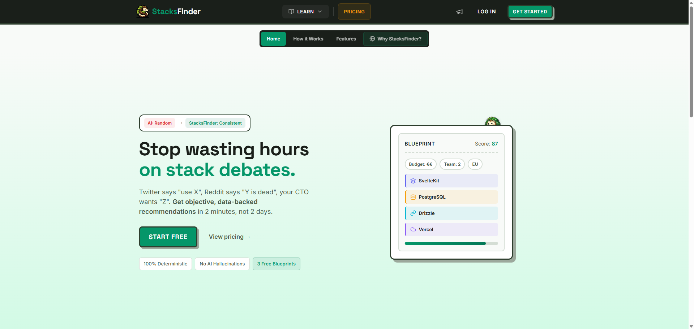Click the megaphone announcements icon
694x329 pixels.
[459, 12]
